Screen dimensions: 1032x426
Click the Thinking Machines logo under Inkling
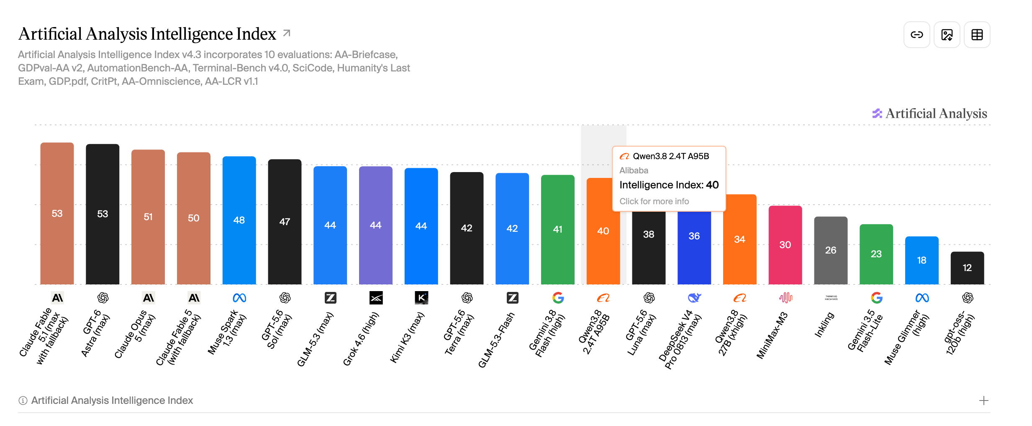831,298
